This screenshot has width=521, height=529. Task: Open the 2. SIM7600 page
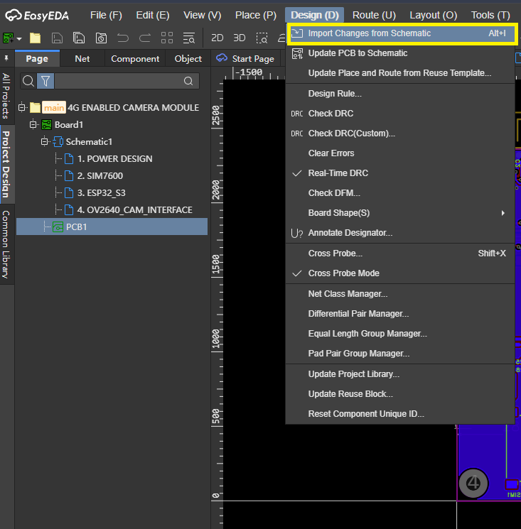(x=94, y=176)
